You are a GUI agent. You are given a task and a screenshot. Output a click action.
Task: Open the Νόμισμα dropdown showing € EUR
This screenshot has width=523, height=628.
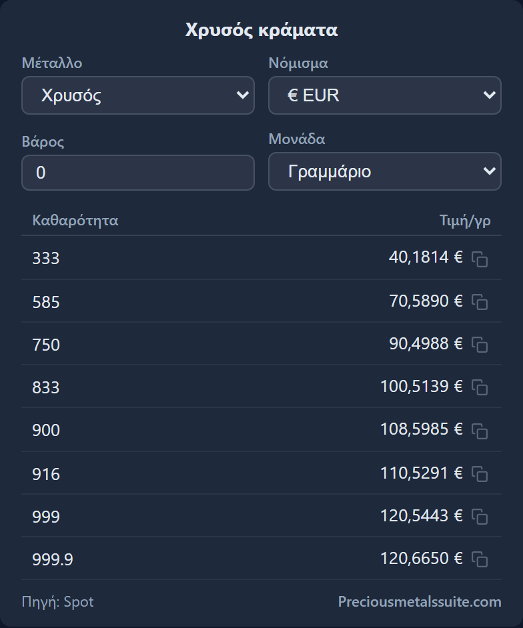pyautogui.click(x=385, y=95)
